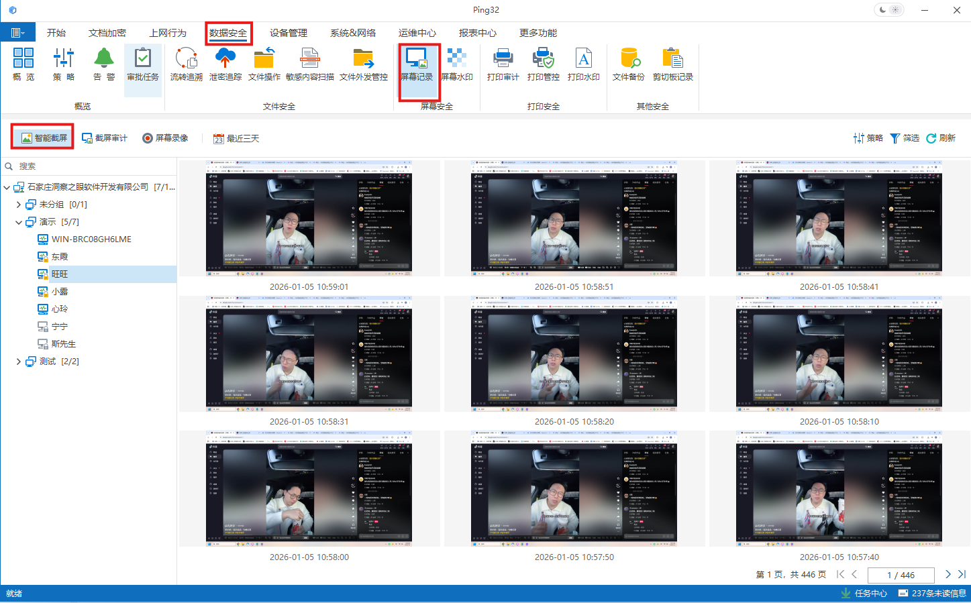Screen dimensions: 971x603
Task: Switch to the 设备管理 ribbon tab
Action: click(x=289, y=33)
